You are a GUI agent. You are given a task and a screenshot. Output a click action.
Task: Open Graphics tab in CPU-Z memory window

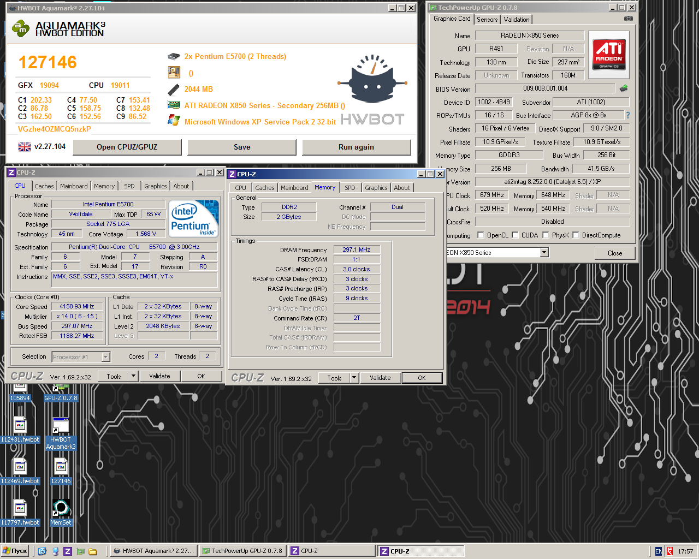click(x=376, y=188)
